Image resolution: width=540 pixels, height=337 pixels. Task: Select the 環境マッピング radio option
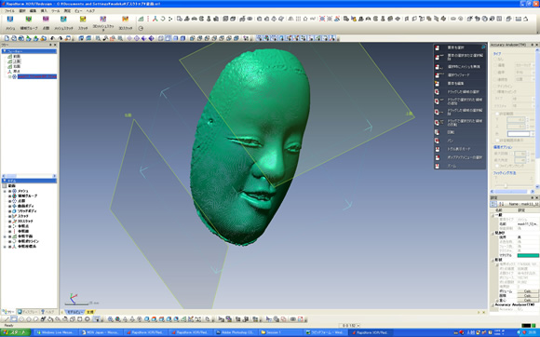tap(496, 92)
